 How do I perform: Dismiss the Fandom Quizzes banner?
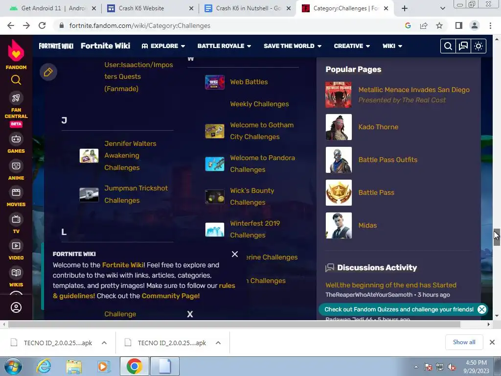point(482,309)
